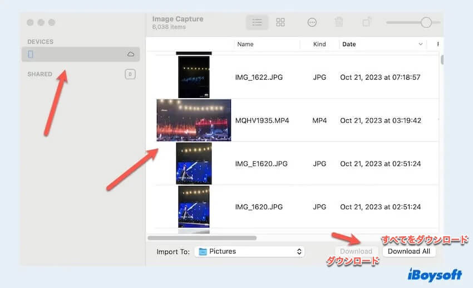Sort files by Kind column

click(319, 44)
